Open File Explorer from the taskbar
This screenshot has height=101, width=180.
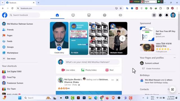coord(90,98)
